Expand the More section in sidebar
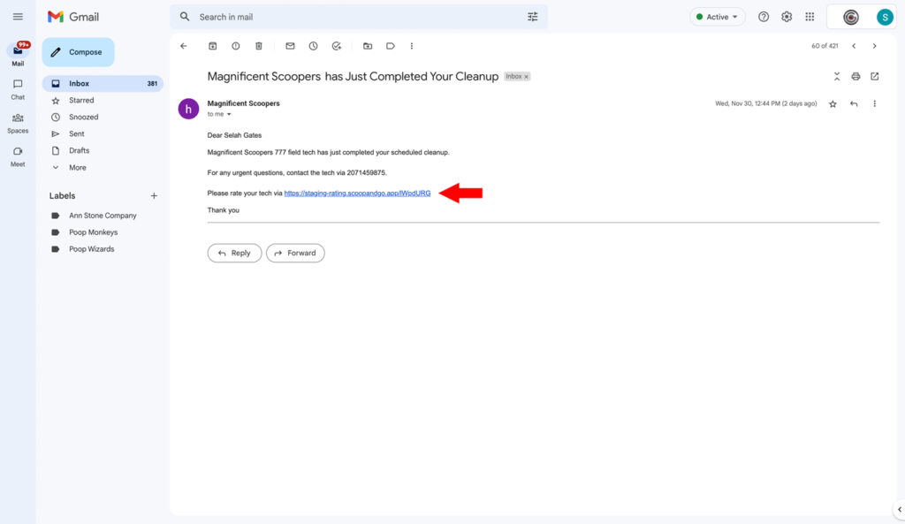 pyautogui.click(x=77, y=167)
